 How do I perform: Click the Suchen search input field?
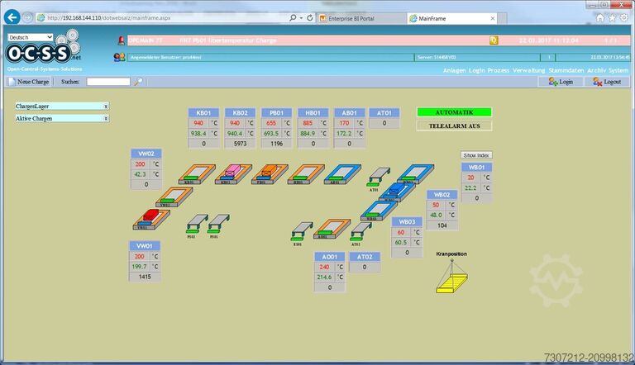[x=108, y=82]
